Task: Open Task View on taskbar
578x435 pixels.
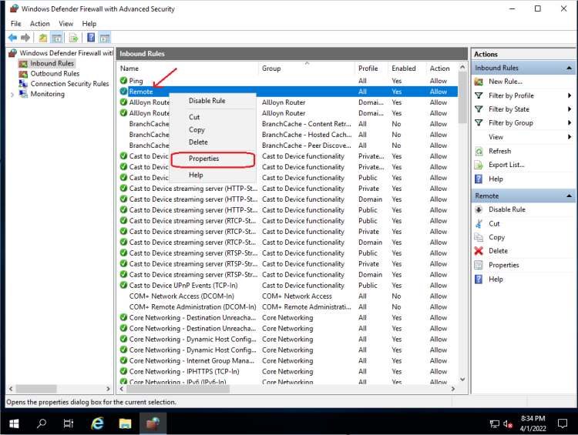Action: (69, 423)
